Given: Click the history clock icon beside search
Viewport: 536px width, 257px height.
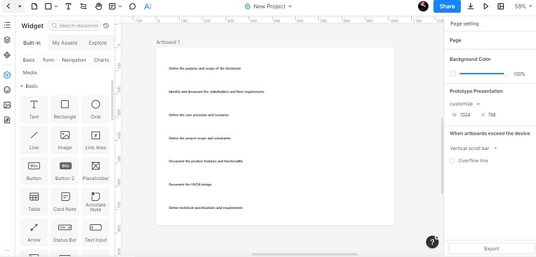Looking at the screenshot, I should (106, 25).
